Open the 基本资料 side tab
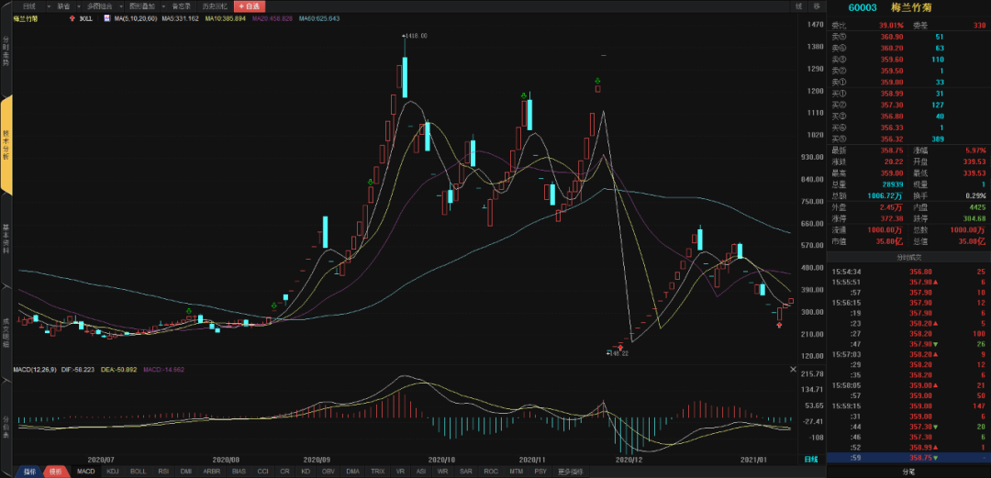Screen dimensions: 991x478 (6, 239)
